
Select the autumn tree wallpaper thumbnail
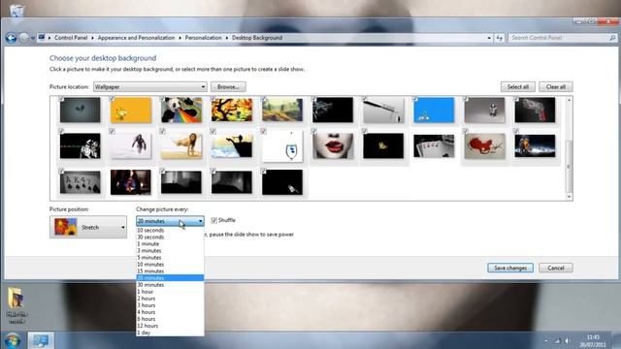point(232,110)
